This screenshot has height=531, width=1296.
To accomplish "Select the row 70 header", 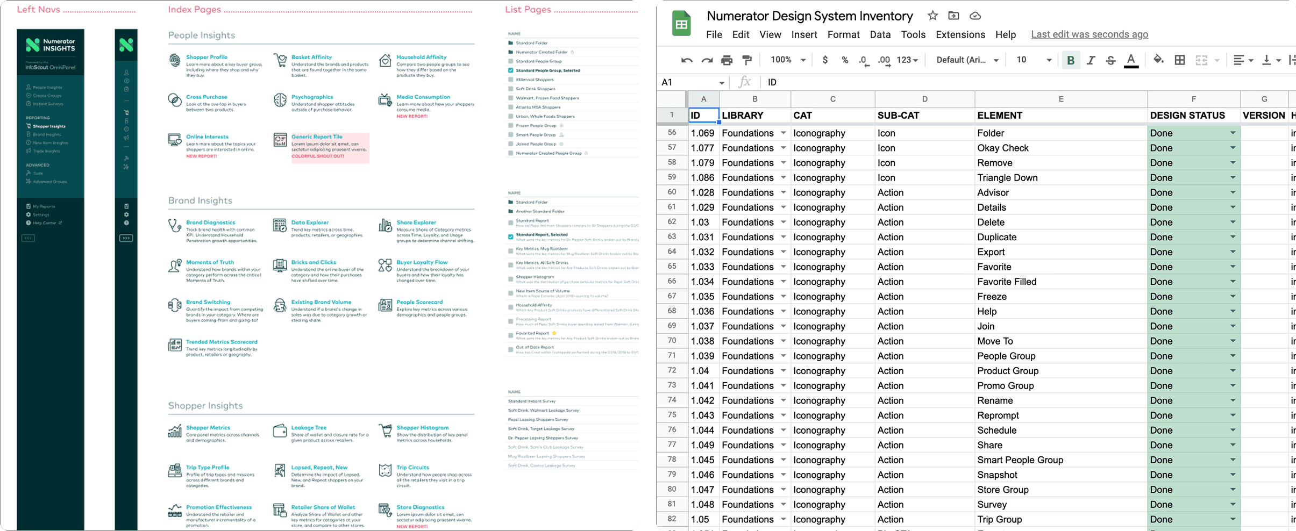I will (x=672, y=341).
